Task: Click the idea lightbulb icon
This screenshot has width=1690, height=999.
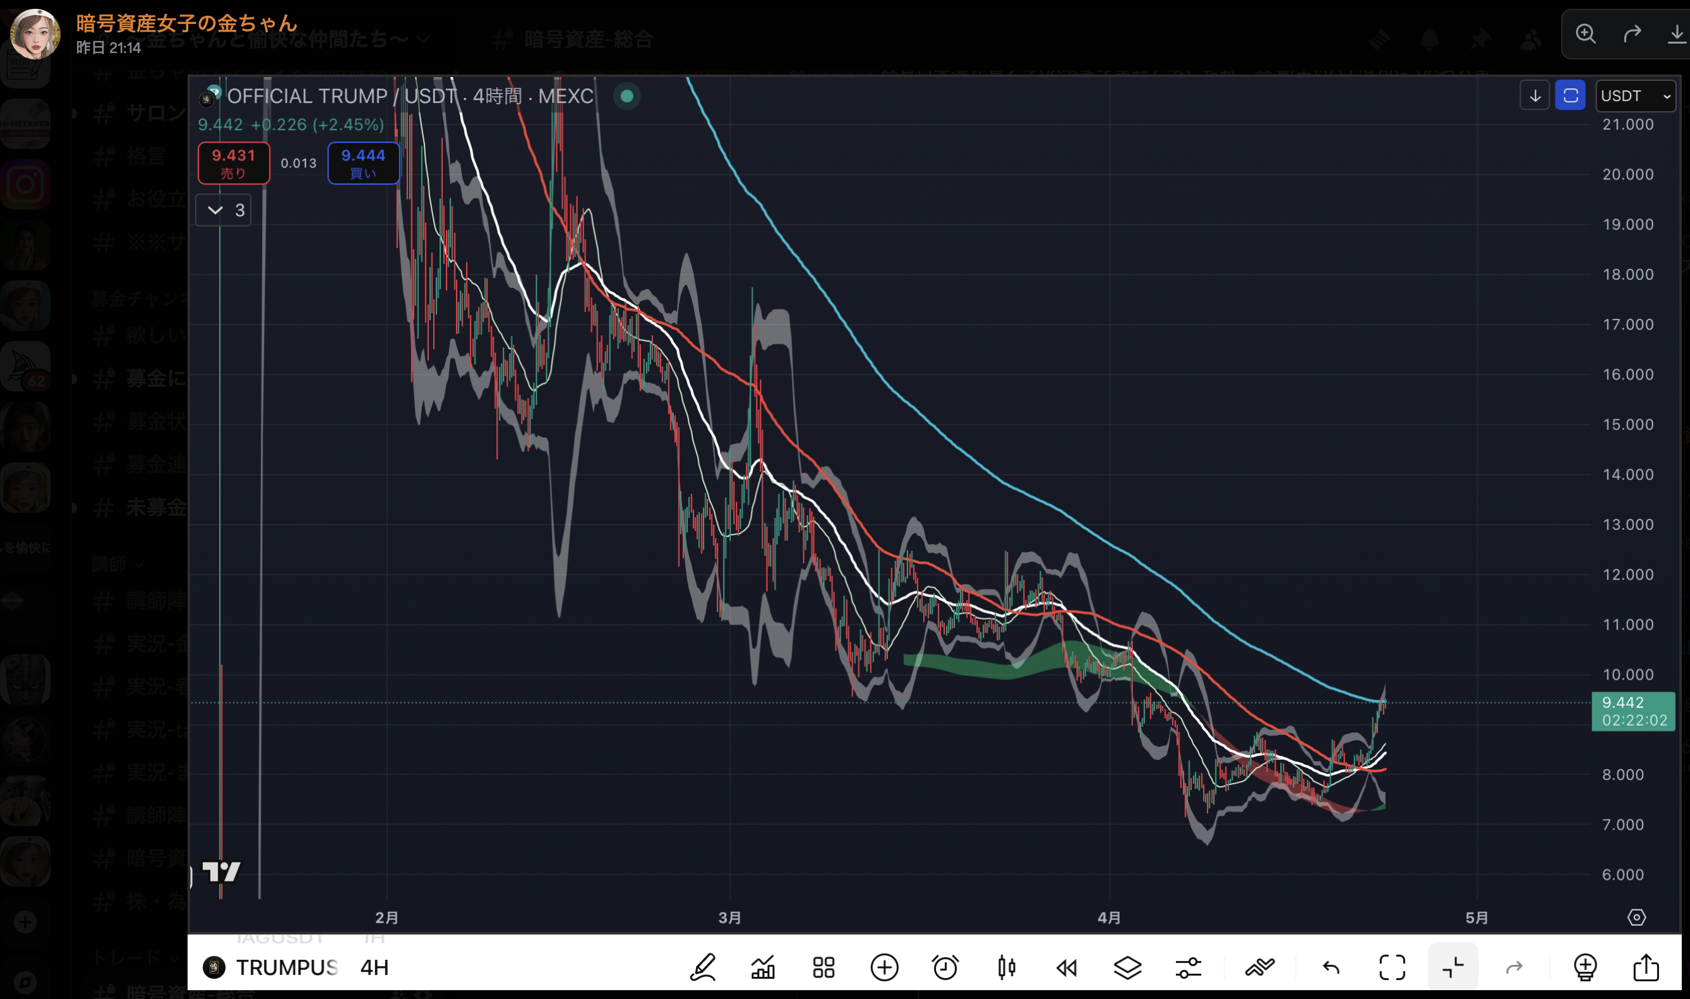Action: pos(1586,968)
